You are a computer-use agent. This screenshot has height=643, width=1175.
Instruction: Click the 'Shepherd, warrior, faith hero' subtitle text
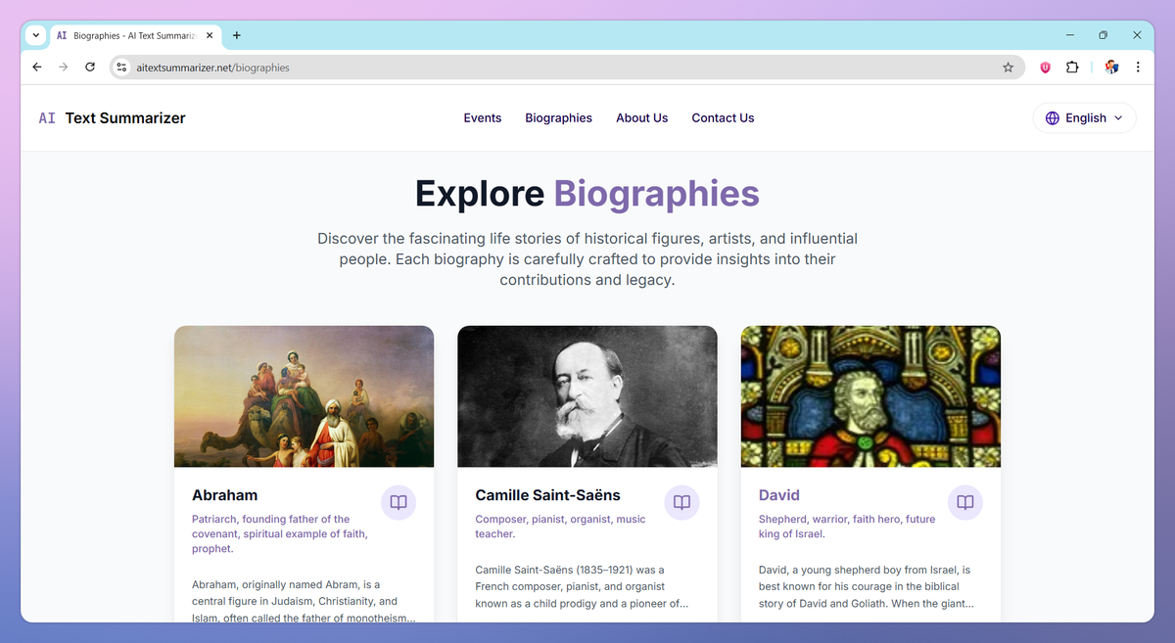pyautogui.click(x=847, y=527)
